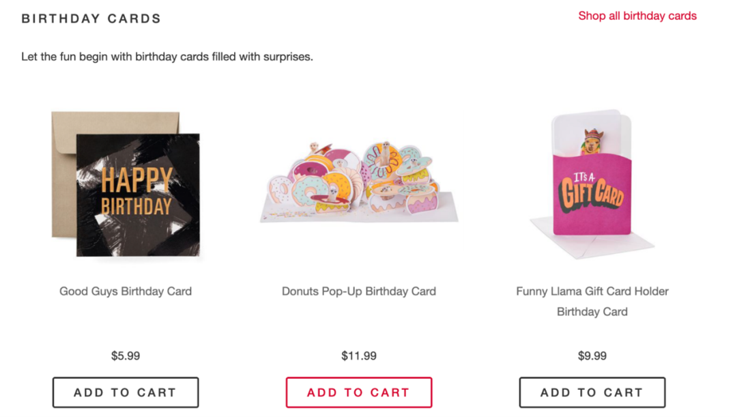Click the gold HAPPY BIRTHDAY lettering on the card
Screen dimensions: 737x417
tap(136, 191)
